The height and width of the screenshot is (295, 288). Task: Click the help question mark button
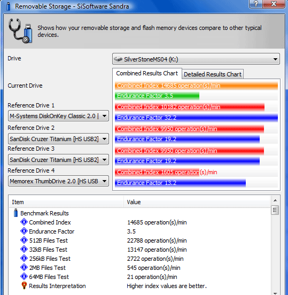click(256, 4)
